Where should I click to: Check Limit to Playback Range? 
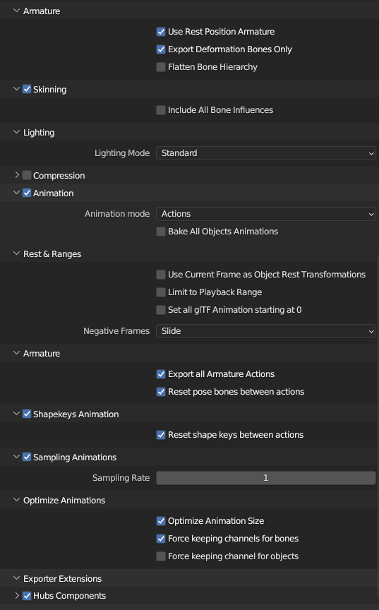161,292
